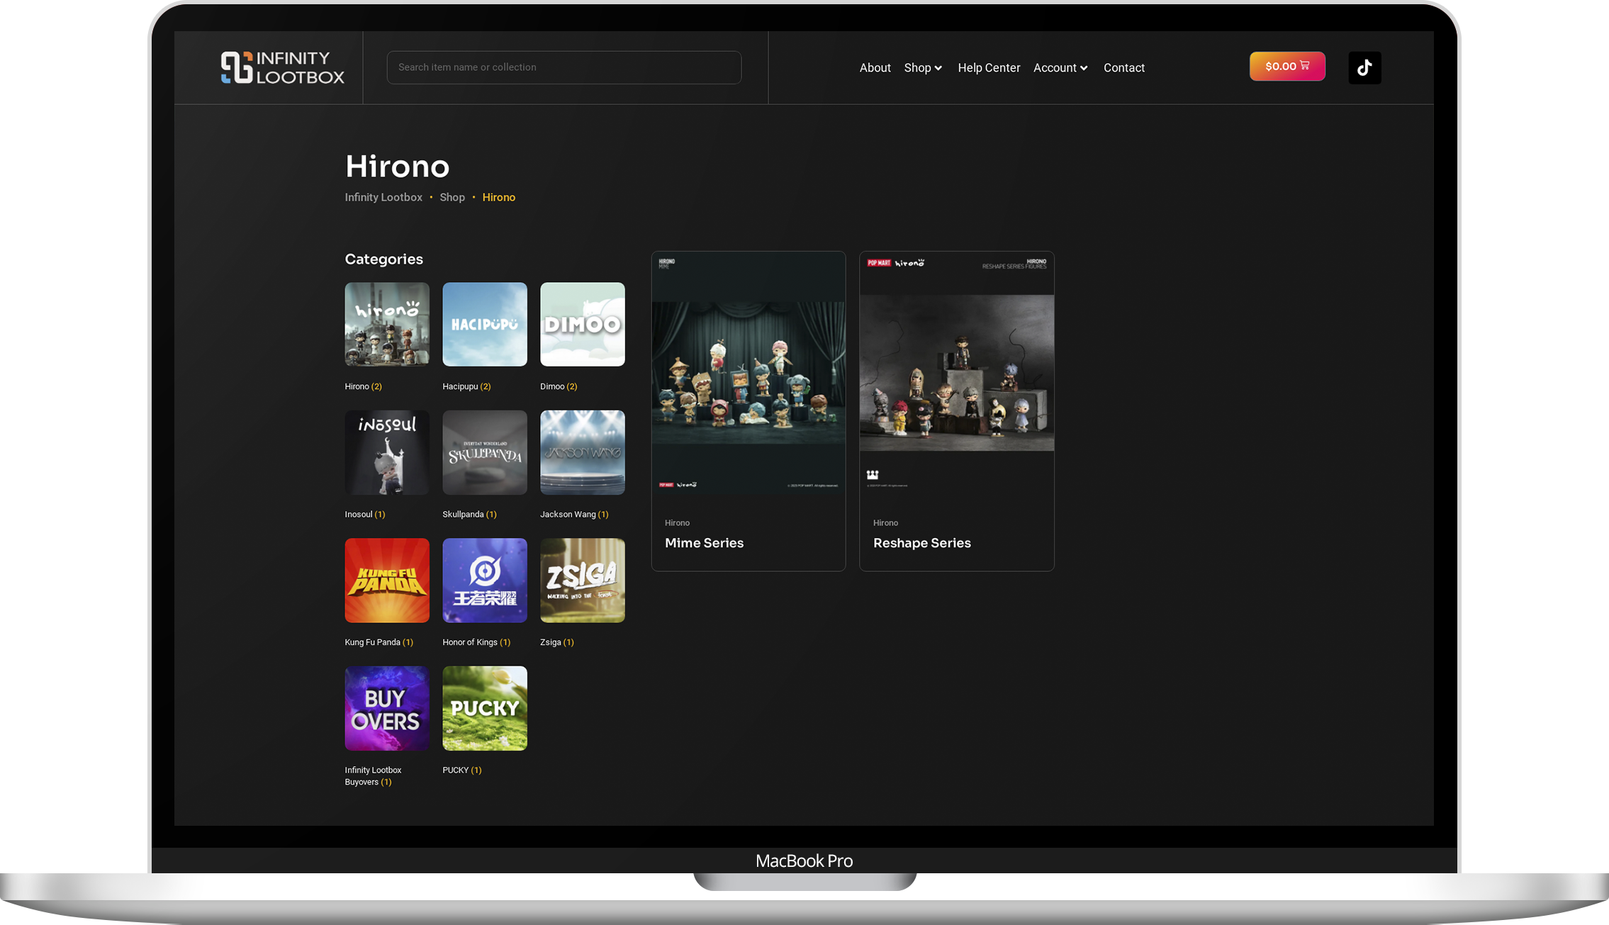
Task: Select the Hacipupu category thumbnail
Action: tap(485, 325)
